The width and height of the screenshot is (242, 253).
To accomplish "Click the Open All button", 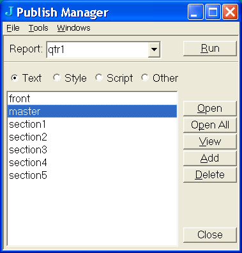I will pos(210,125).
